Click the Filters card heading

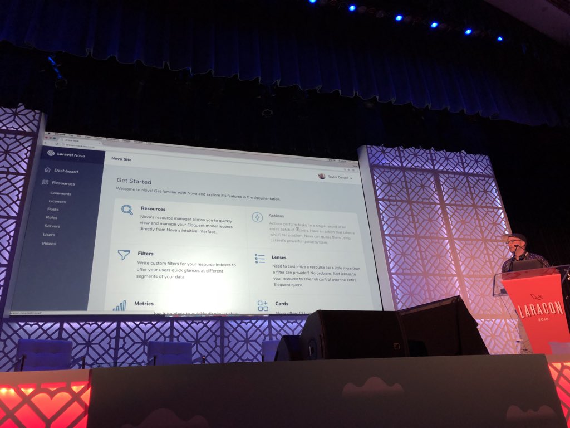145,254
